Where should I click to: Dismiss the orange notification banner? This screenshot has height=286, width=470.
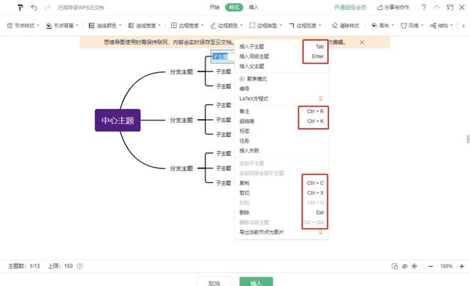click(362, 42)
